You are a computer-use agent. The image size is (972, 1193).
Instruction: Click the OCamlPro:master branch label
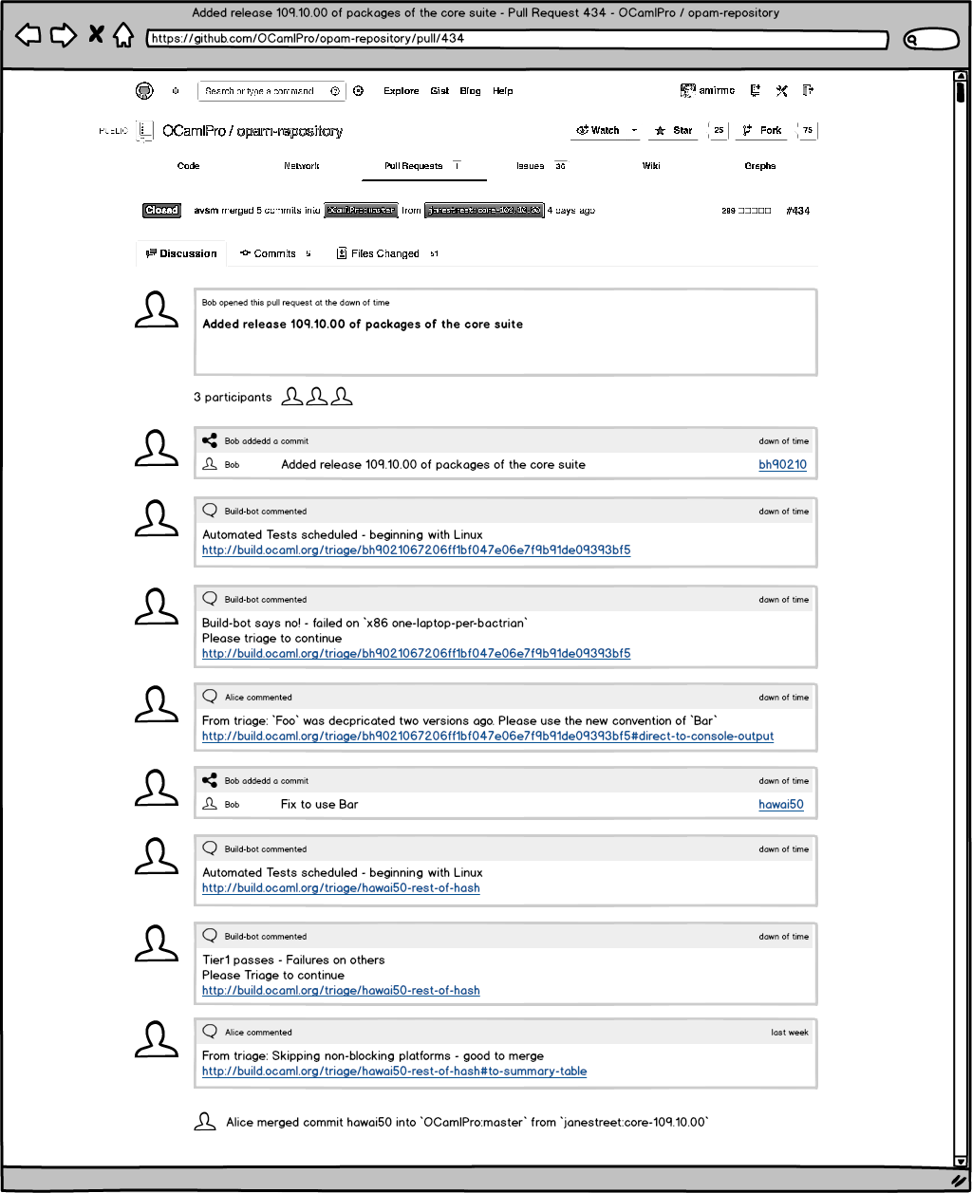[361, 211]
